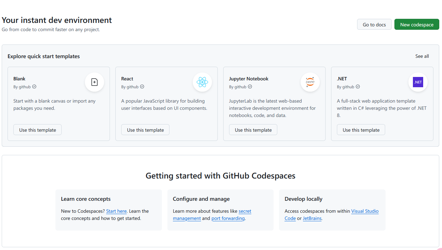This screenshot has height=250, width=442.
Task: Click the Your instant dev environment heading
Action: point(57,20)
